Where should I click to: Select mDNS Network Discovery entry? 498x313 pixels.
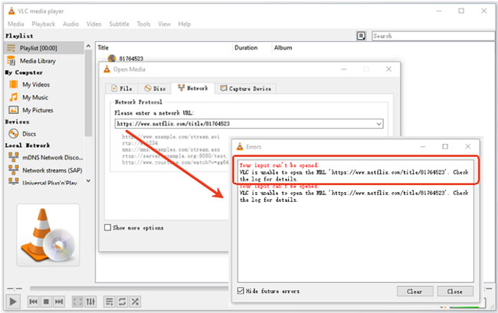52,158
